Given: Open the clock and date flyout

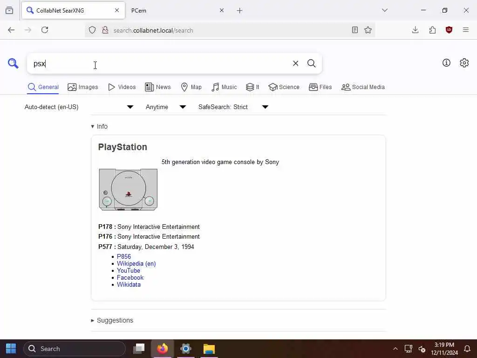Looking at the screenshot, I should 444,349.
